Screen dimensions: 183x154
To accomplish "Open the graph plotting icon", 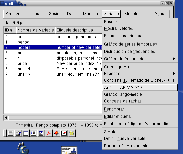I will coord(64,133).
